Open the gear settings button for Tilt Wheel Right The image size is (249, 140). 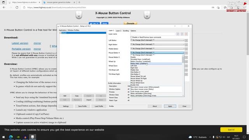(x=186, y=74)
